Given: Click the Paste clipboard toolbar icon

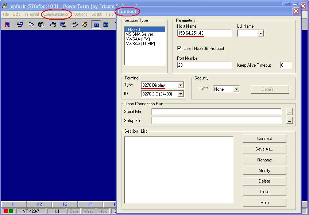Looking at the screenshot, I should tap(41, 25).
